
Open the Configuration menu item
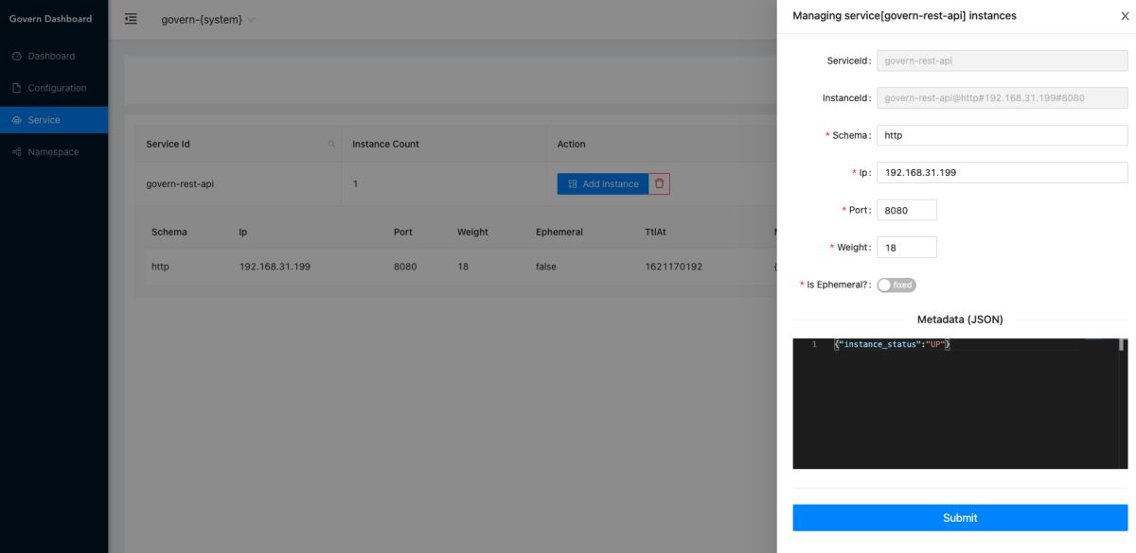(x=57, y=89)
